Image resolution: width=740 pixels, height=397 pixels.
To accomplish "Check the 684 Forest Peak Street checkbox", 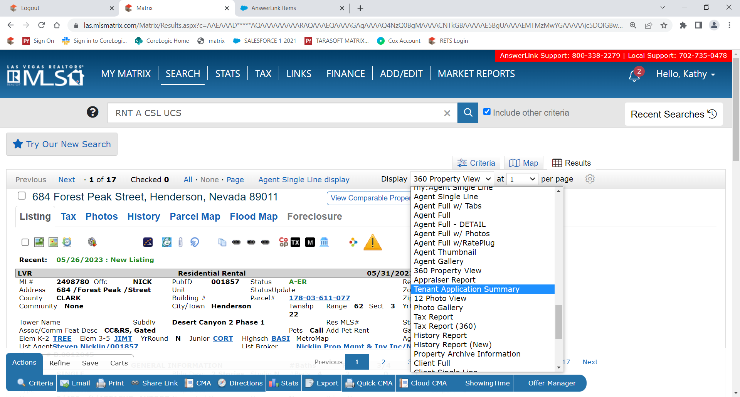I will point(22,196).
